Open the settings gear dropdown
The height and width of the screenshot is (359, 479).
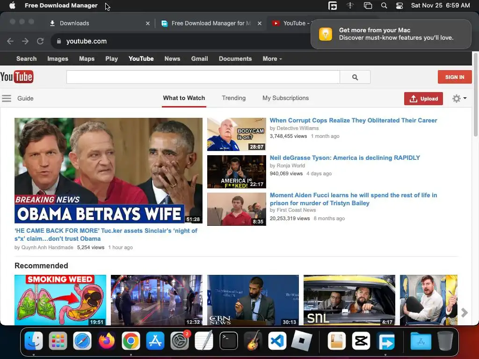[459, 98]
